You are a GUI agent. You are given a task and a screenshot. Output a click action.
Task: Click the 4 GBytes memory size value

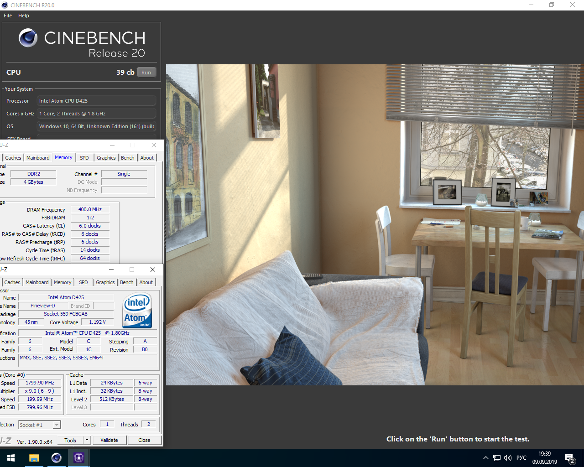pos(33,182)
